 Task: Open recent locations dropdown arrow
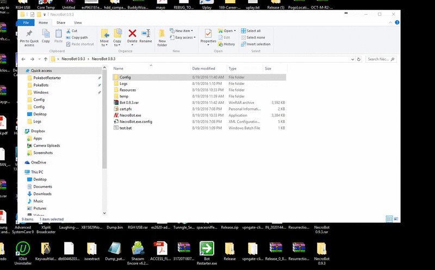point(39,59)
